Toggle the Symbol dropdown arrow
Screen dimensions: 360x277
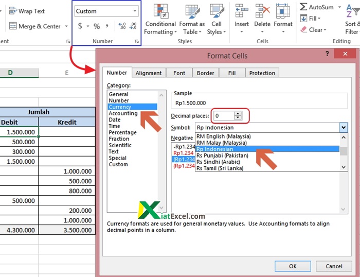(x=344, y=127)
